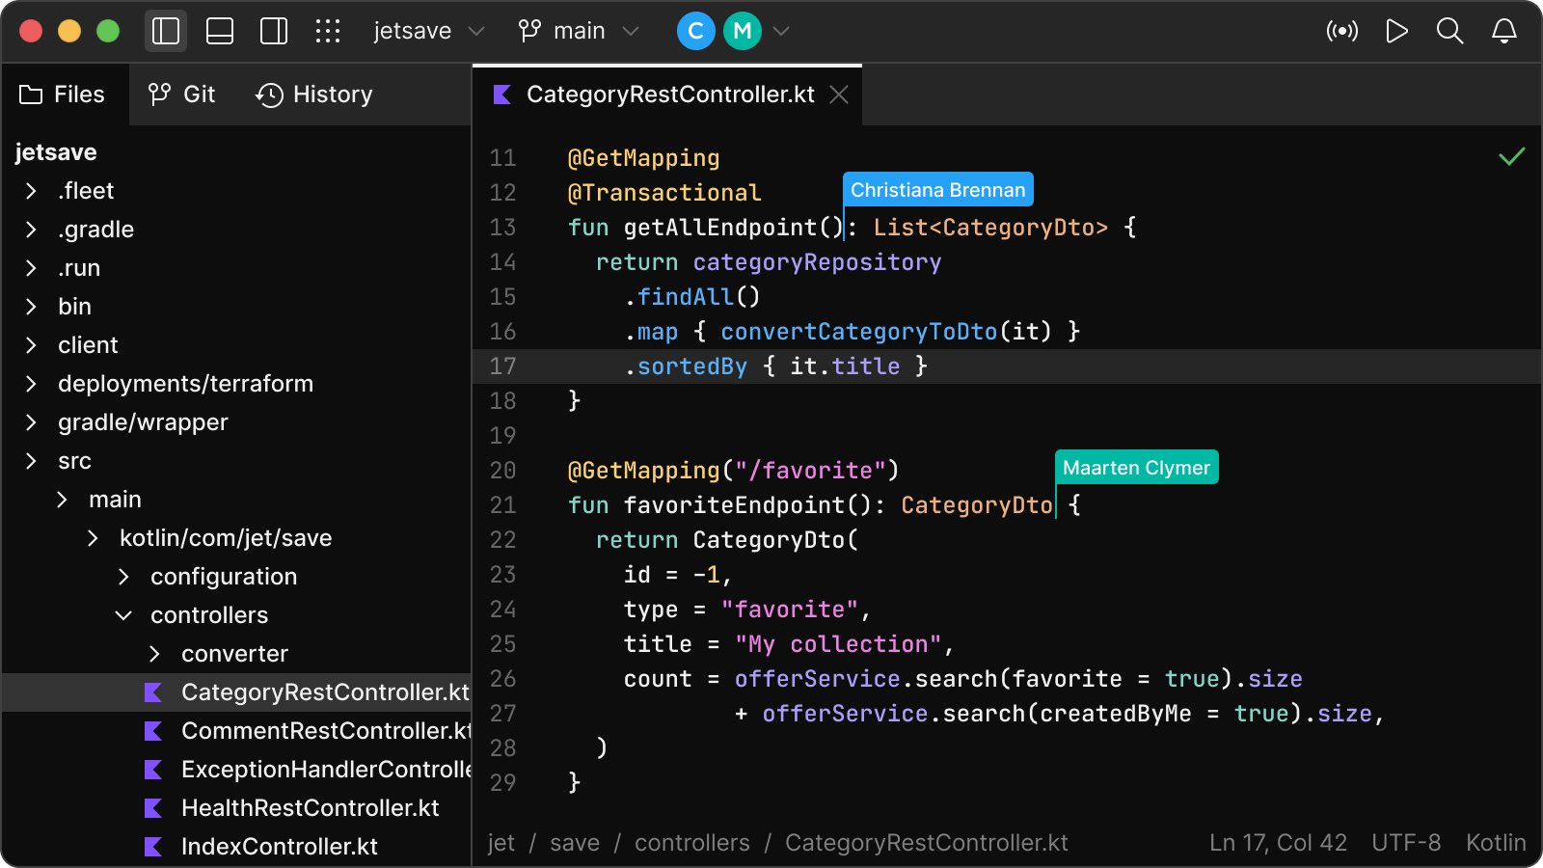Click the Kotlin language indicator
Screen dimensions: 1543x868
point(1496,842)
